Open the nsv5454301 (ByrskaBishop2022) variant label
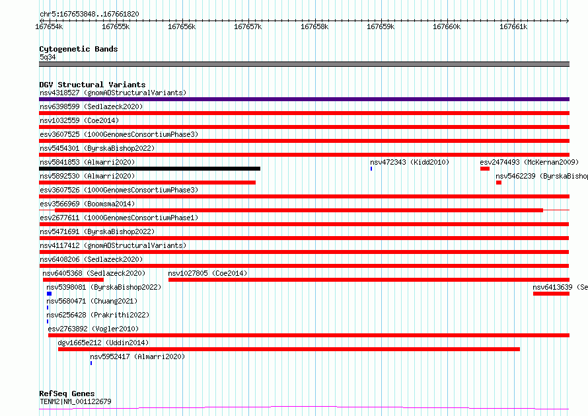The height and width of the screenshot is (416, 588). 97,148
